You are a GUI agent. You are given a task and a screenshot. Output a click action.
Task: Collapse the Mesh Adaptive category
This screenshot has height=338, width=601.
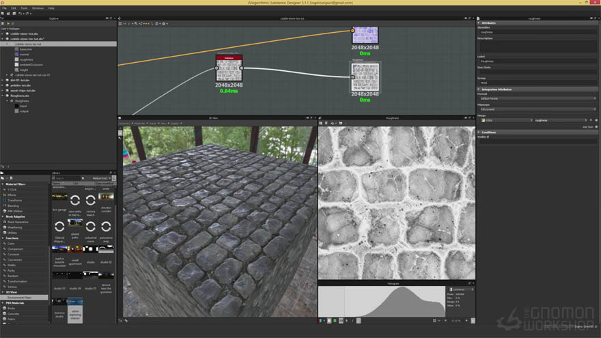[x=3, y=216]
